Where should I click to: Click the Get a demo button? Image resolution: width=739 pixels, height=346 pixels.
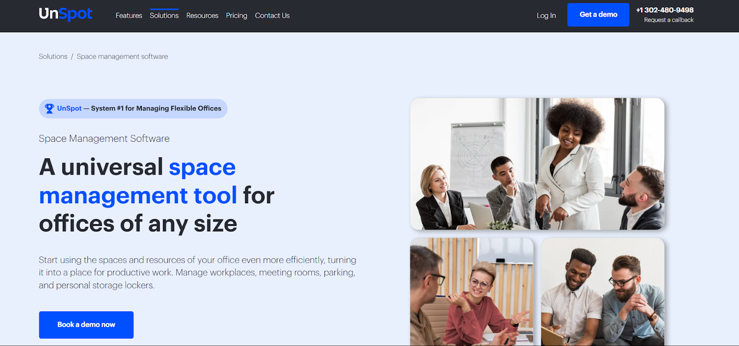click(x=598, y=15)
